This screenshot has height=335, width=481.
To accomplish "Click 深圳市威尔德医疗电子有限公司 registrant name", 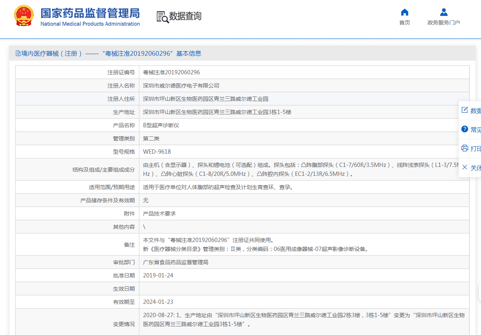I will (181, 86).
